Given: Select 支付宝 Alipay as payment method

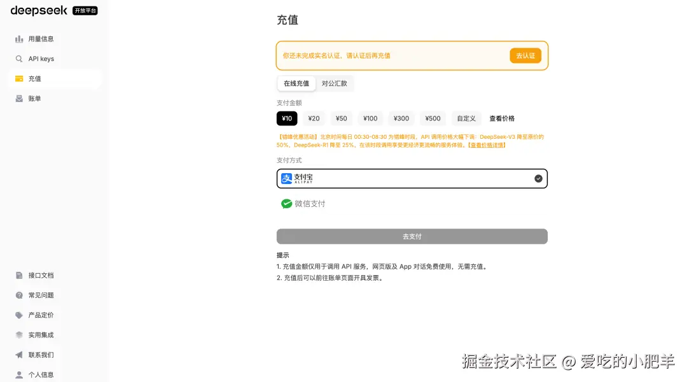Looking at the screenshot, I should pos(412,178).
